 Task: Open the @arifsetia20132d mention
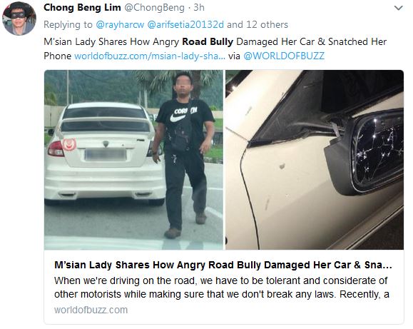pyautogui.click(x=185, y=24)
